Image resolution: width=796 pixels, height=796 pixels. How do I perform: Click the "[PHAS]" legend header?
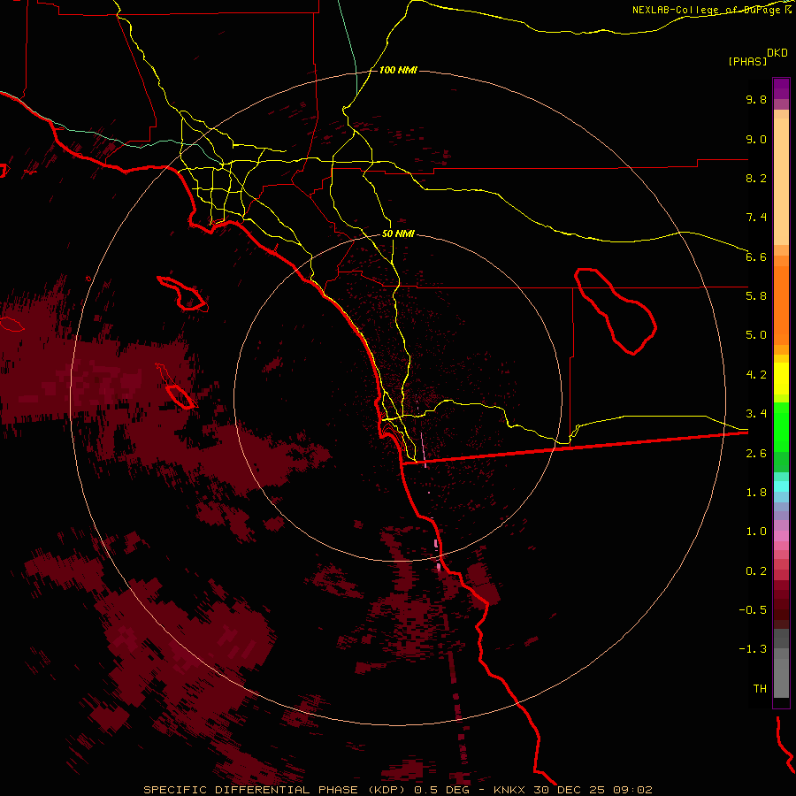tap(747, 62)
